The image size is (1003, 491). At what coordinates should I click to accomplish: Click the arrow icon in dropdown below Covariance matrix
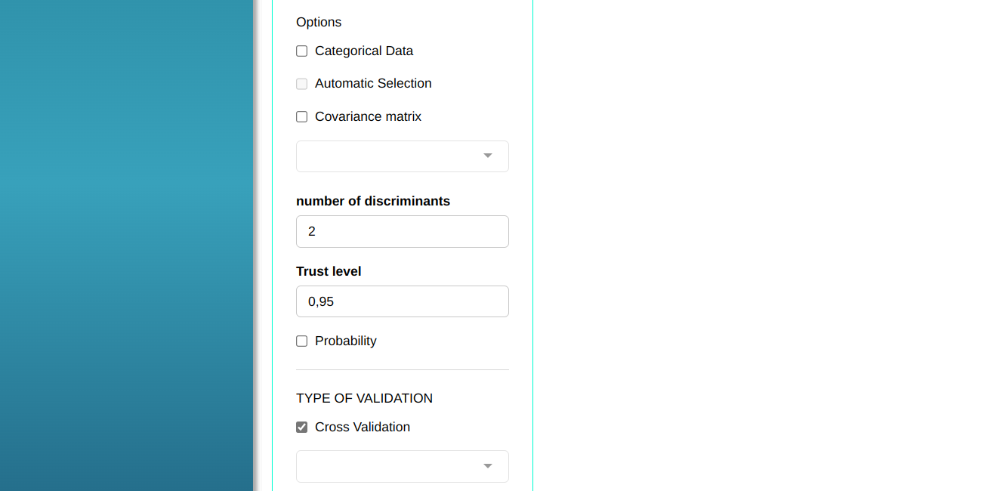pyautogui.click(x=488, y=156)
